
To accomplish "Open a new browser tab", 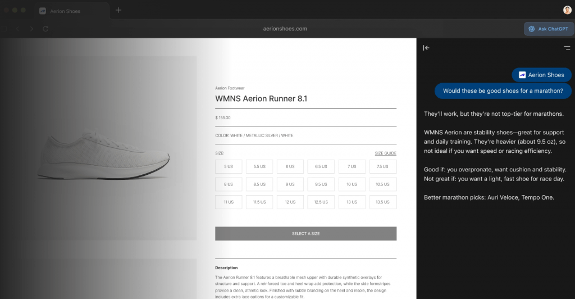I will (118, 10).
